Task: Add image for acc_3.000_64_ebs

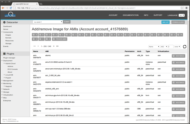Action: coord(178,76)
